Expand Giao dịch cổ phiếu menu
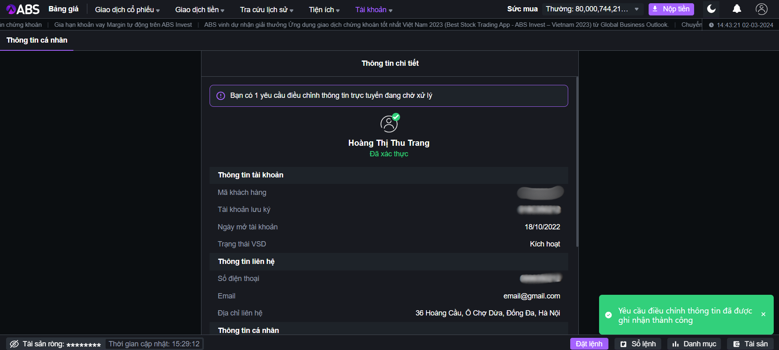 (x=127, y=10)
